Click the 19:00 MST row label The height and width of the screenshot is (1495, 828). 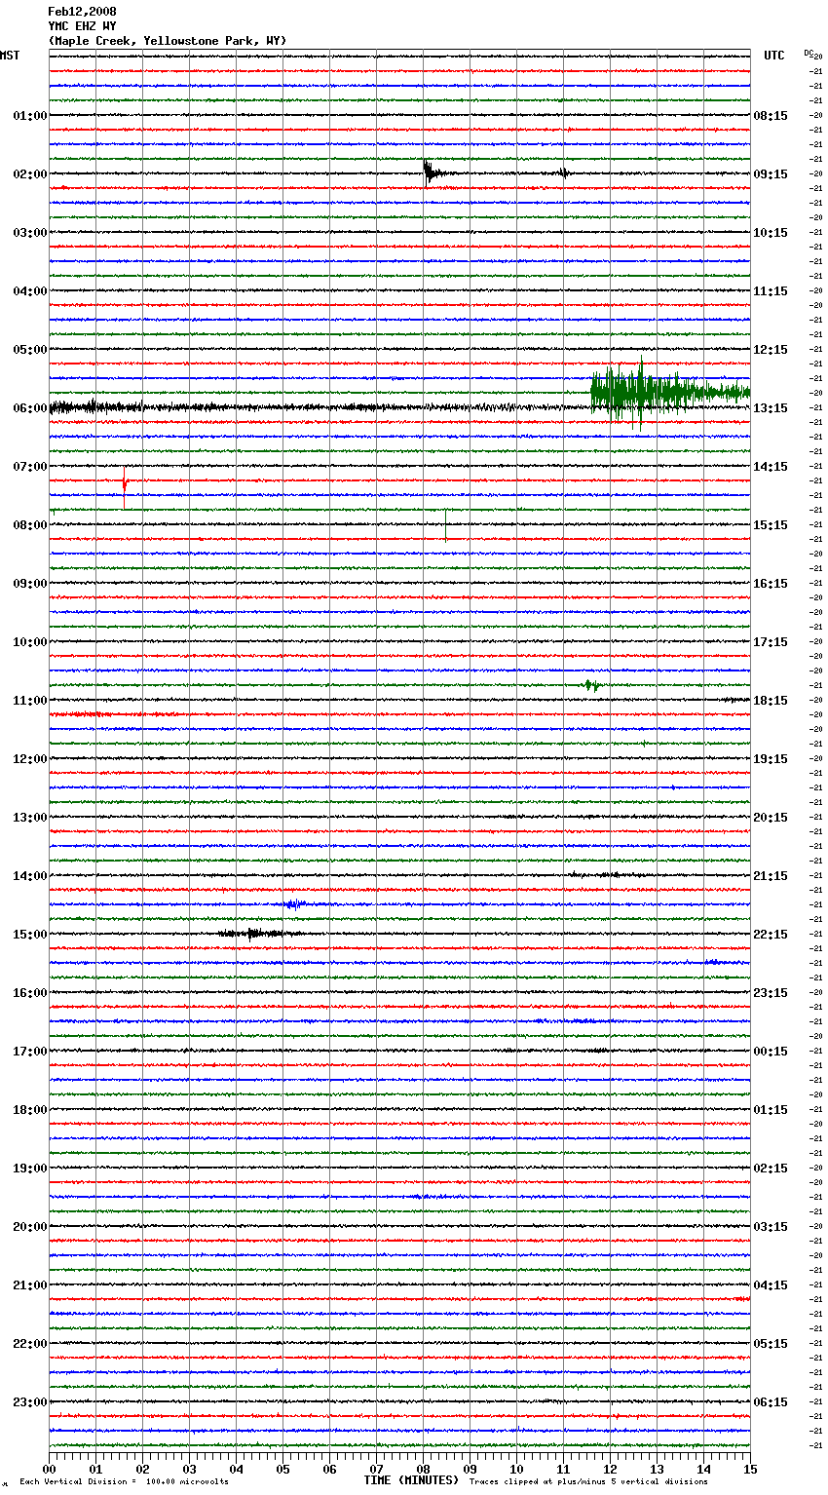coord(30,1169)
